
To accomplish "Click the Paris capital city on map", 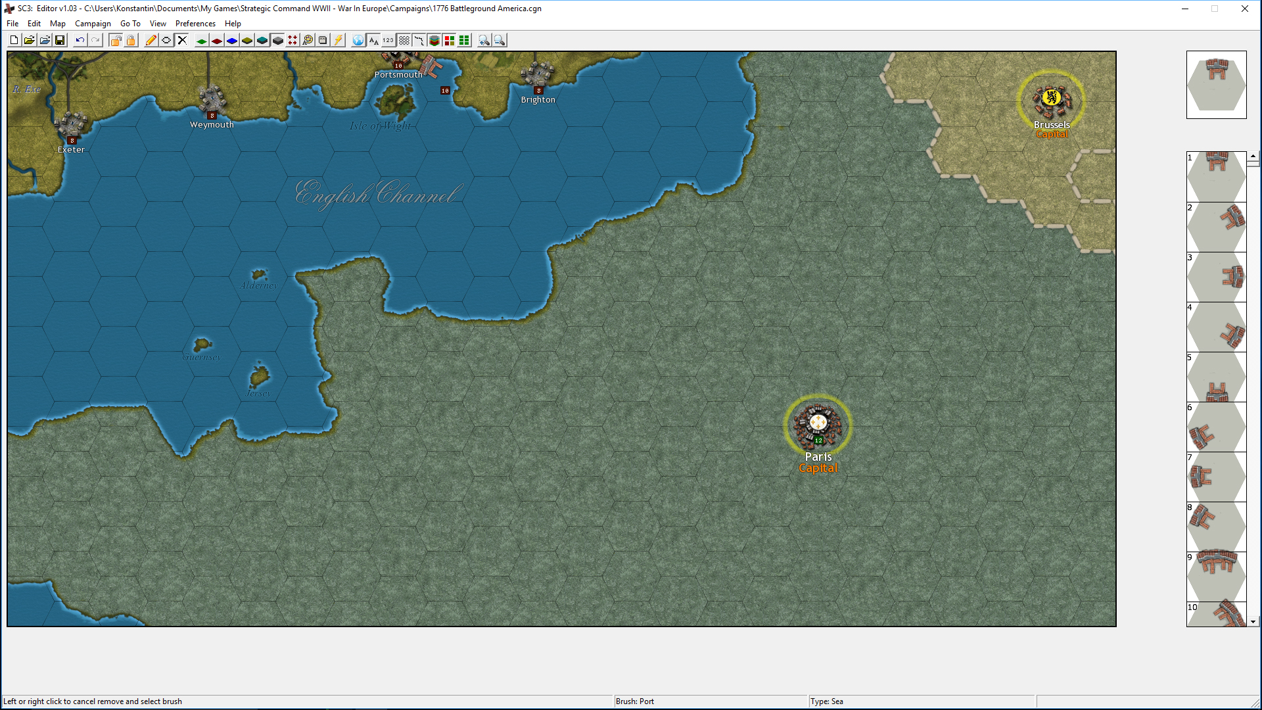I will pos(818,425).
